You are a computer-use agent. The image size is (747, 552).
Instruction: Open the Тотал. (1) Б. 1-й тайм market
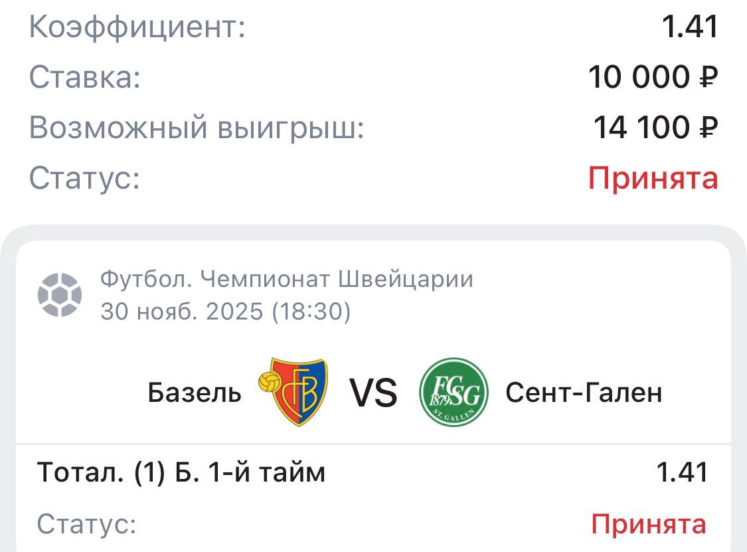click(x=181, y=473)
